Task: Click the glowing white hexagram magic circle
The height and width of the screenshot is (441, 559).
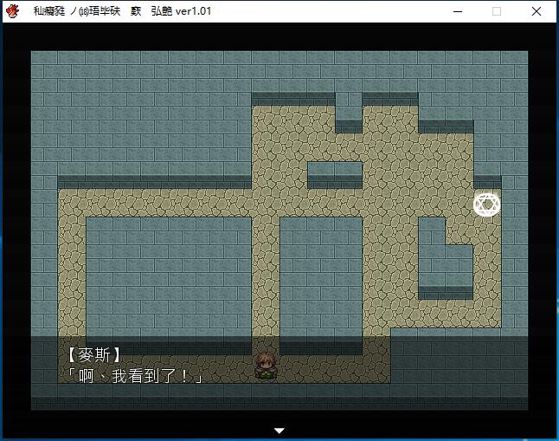Action: point(486,204)
